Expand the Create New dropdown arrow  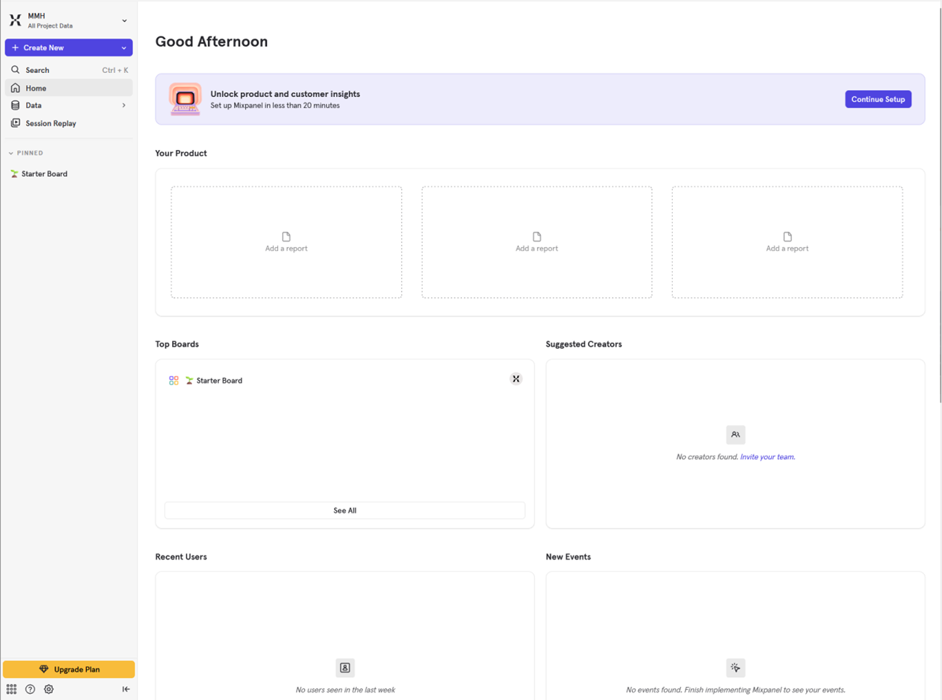(x=124, y=48)
